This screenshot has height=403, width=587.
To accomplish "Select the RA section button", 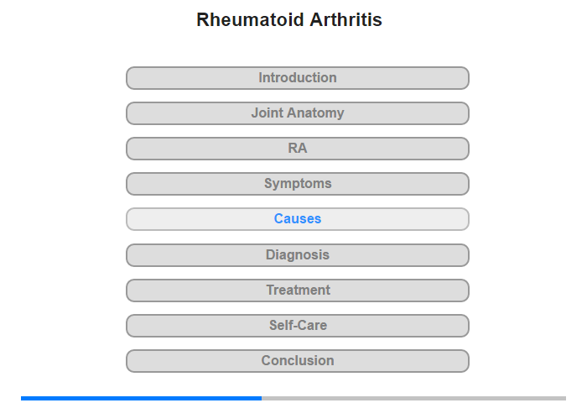I will (298, 149).
